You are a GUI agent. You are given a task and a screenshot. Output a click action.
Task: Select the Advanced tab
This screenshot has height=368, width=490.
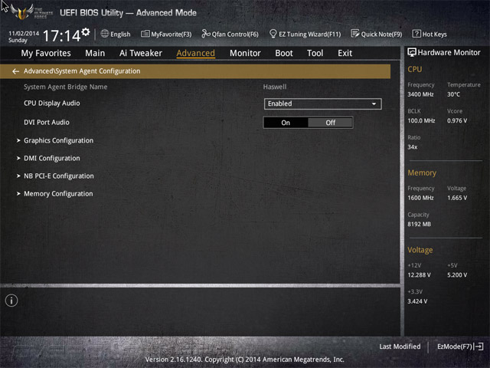[196, 53]
